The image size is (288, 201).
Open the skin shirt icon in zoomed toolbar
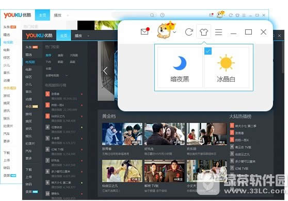tap(204, 32)
